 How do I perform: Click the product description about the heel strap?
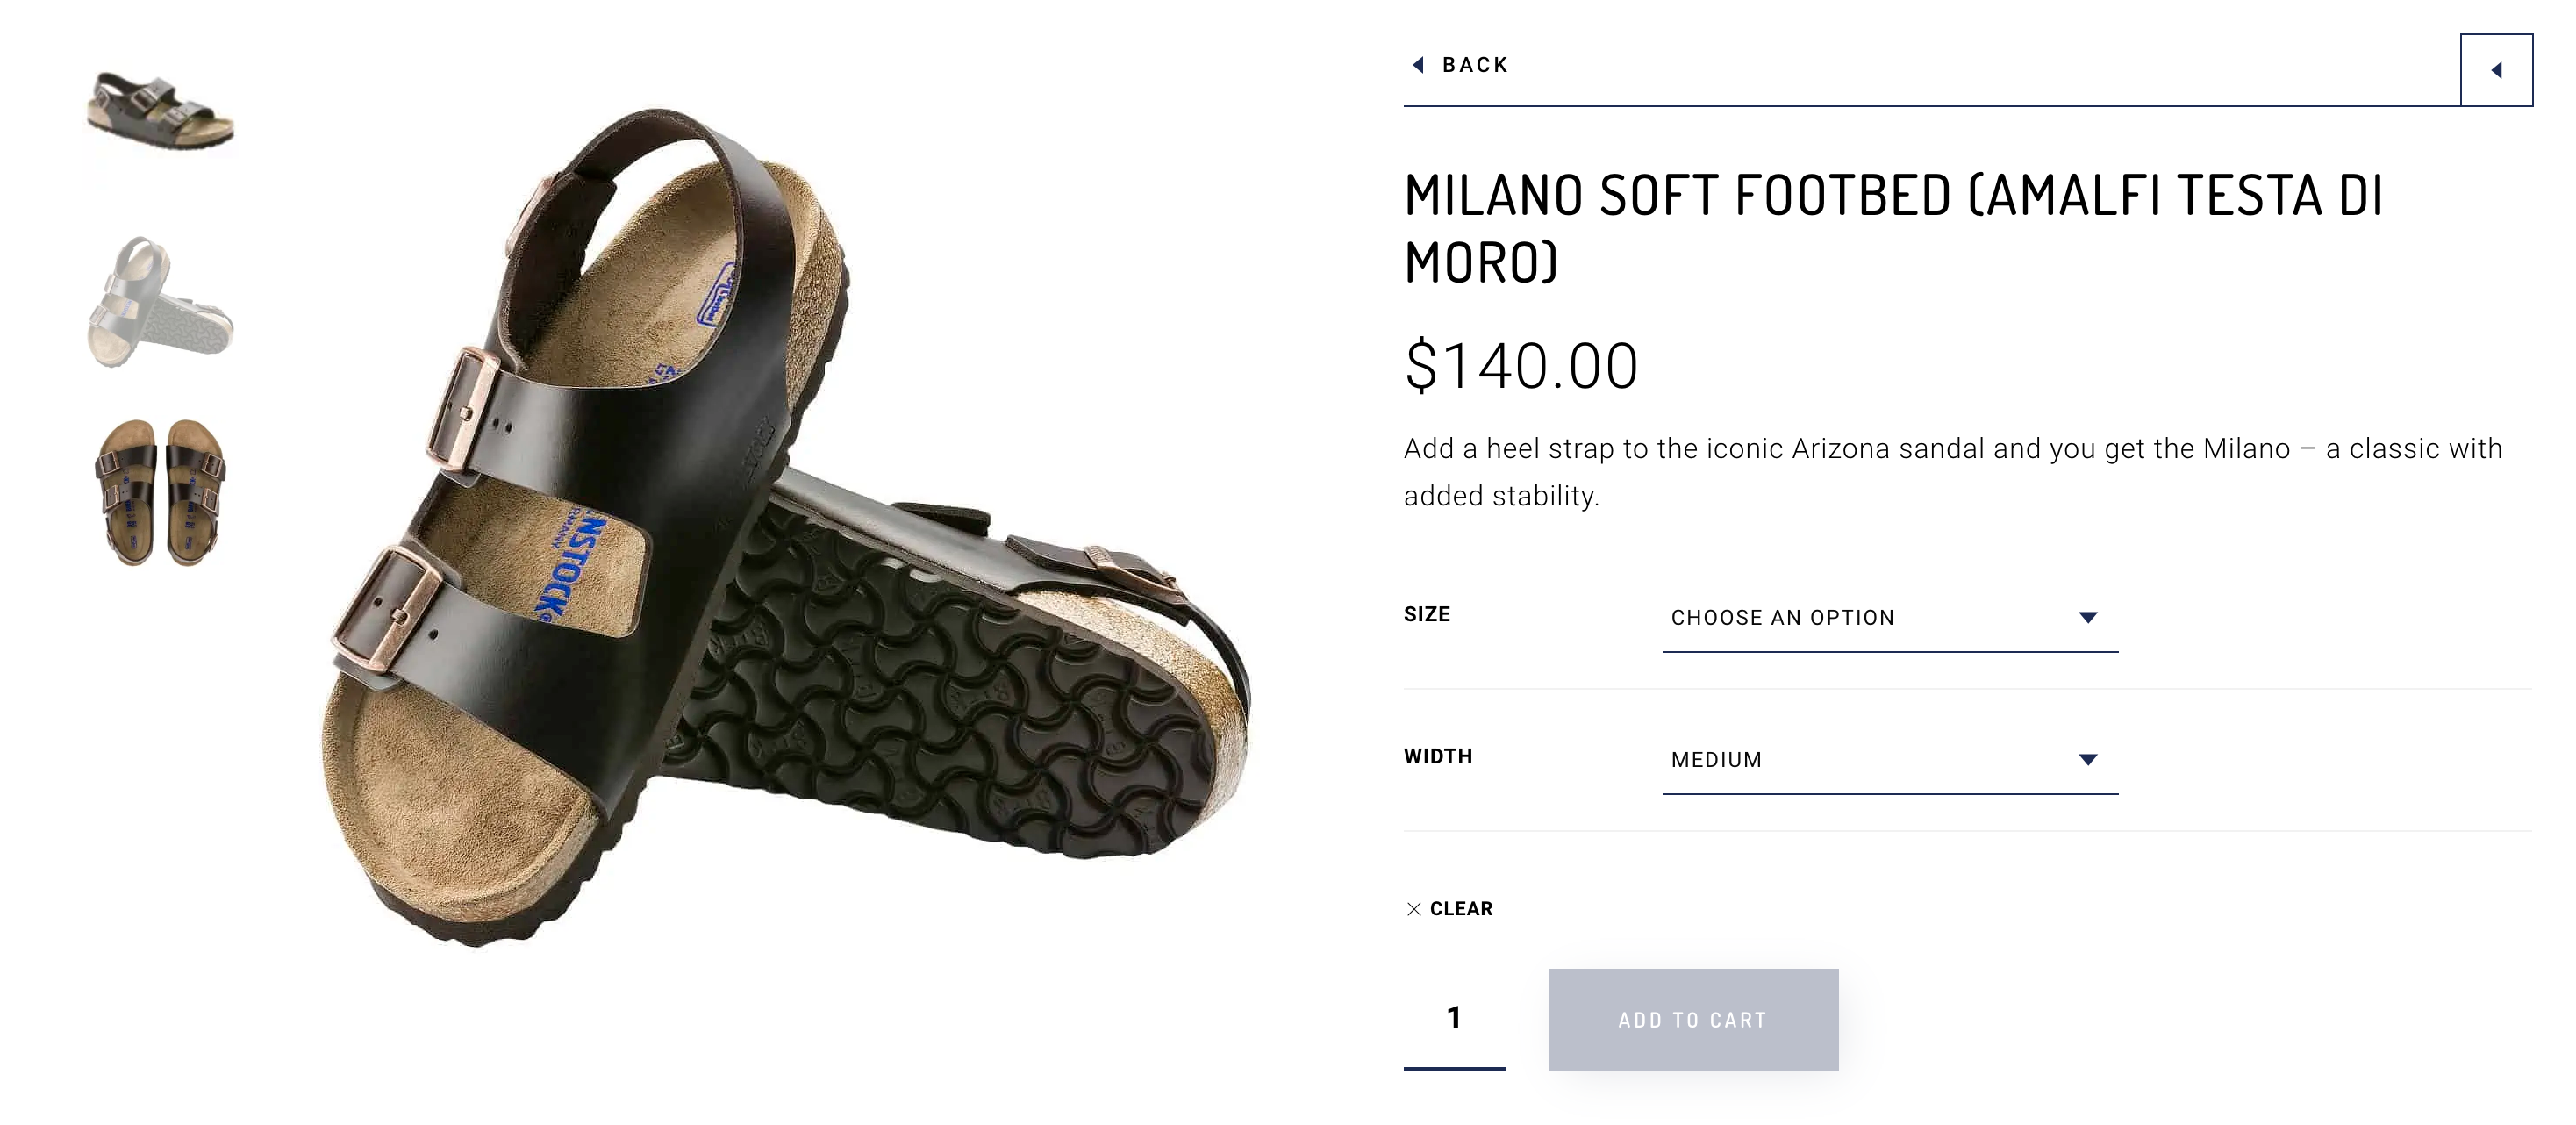point(1952,472)
